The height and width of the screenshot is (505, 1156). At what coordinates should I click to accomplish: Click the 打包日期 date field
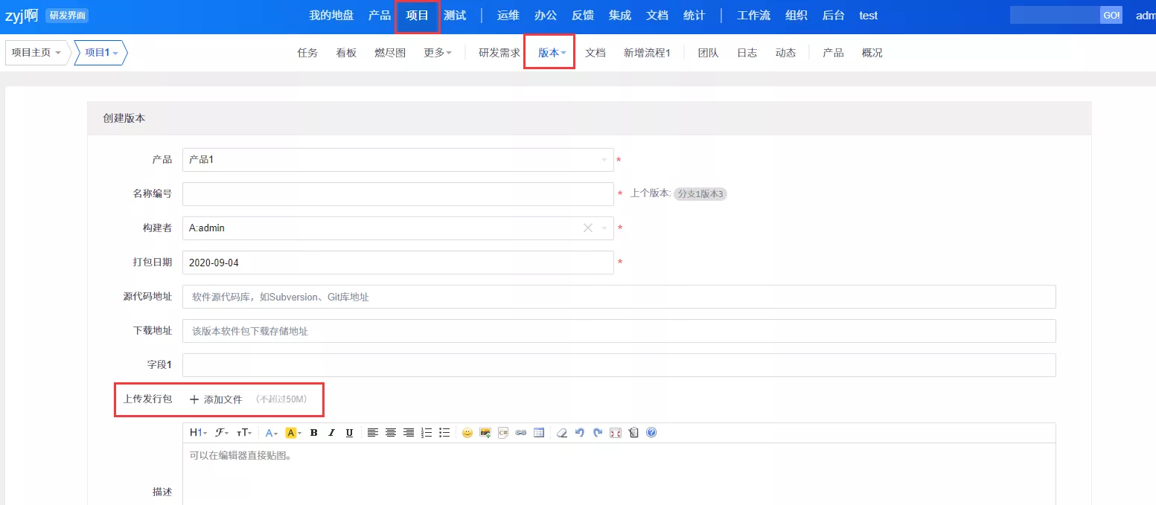(x=398, y=263)
